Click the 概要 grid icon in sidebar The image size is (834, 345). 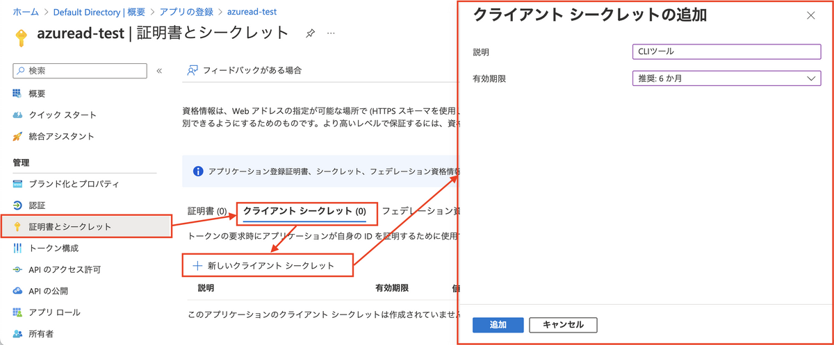(x=17, y=93)
